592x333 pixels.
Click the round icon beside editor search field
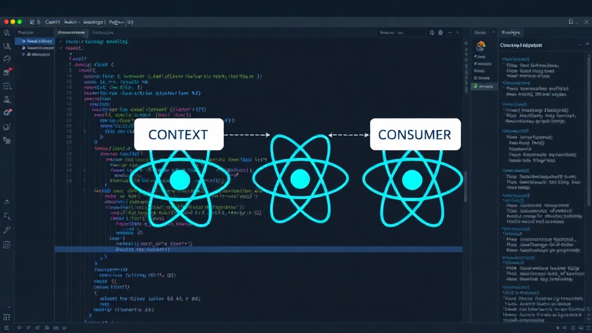(440, 33)
